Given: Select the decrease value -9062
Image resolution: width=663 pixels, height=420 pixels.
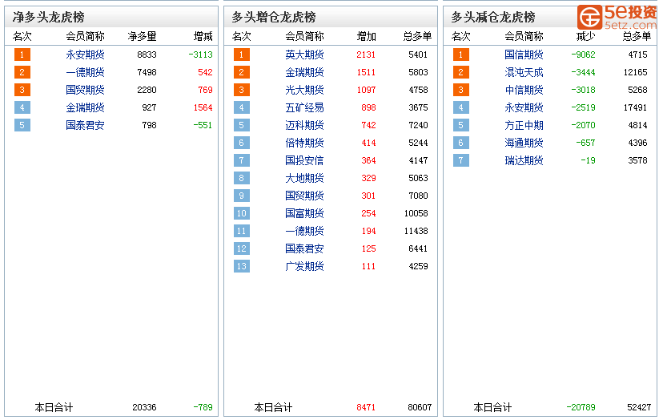Looking at the screenshot, I should coord(583,55).
